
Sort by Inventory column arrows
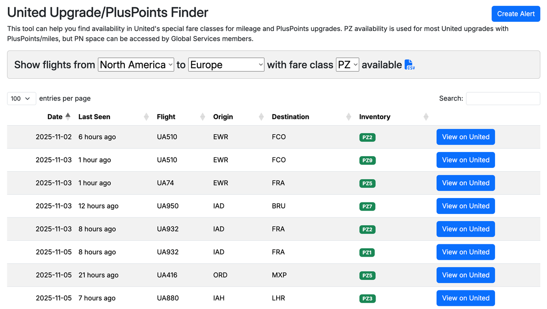[x=426, y=117]
